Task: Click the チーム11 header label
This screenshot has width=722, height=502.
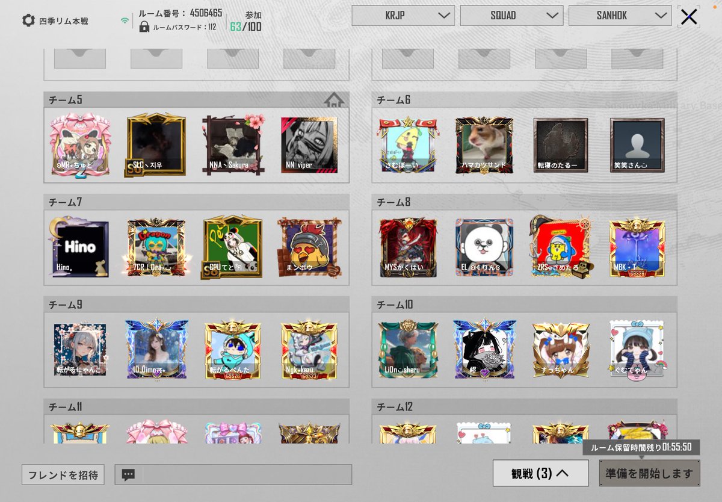Action: 66,407
